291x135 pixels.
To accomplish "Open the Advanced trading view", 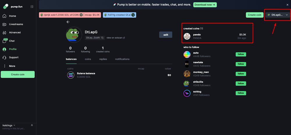I will (15, 33).
